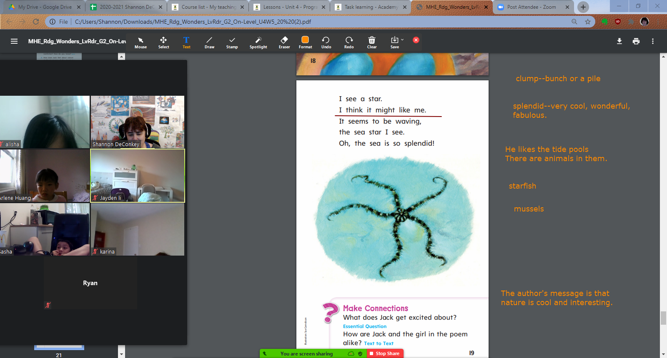Open the Format color options
This screenshot has width=667, height=358.
tap(305, 42)
